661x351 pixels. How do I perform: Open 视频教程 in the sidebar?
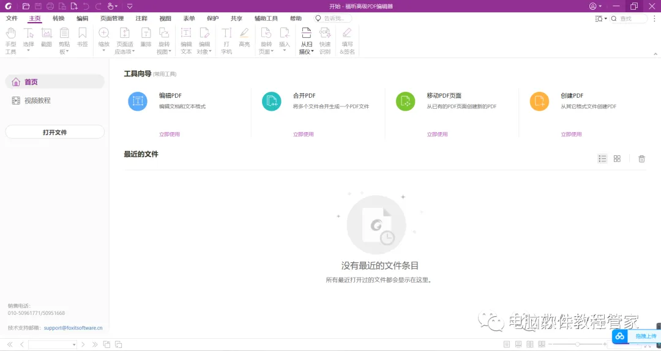(55, 101)
